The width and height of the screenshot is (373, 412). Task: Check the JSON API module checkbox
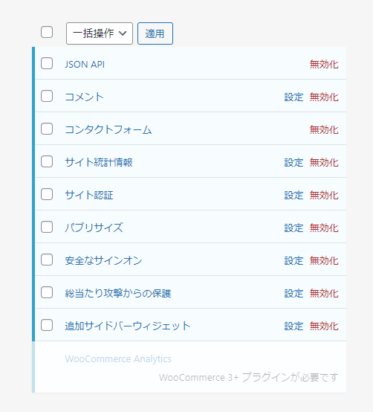pyautogui.click(x=47, y=64)
